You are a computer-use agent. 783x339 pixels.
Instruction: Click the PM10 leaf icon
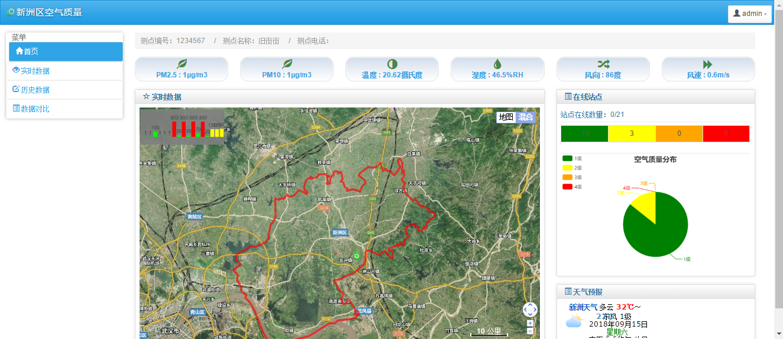(287, 64)
